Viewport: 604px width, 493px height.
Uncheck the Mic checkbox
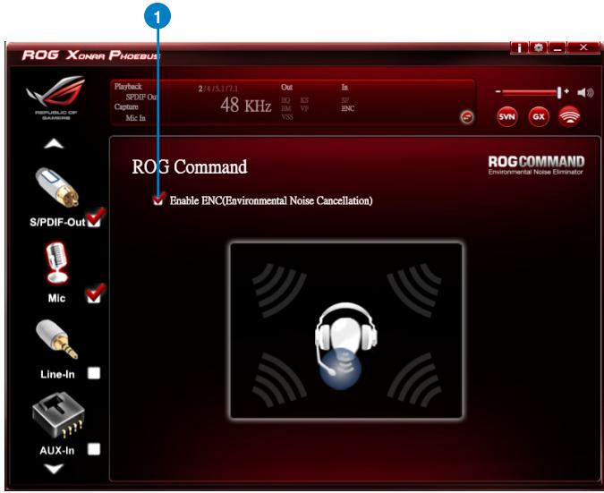pos(94,295)
